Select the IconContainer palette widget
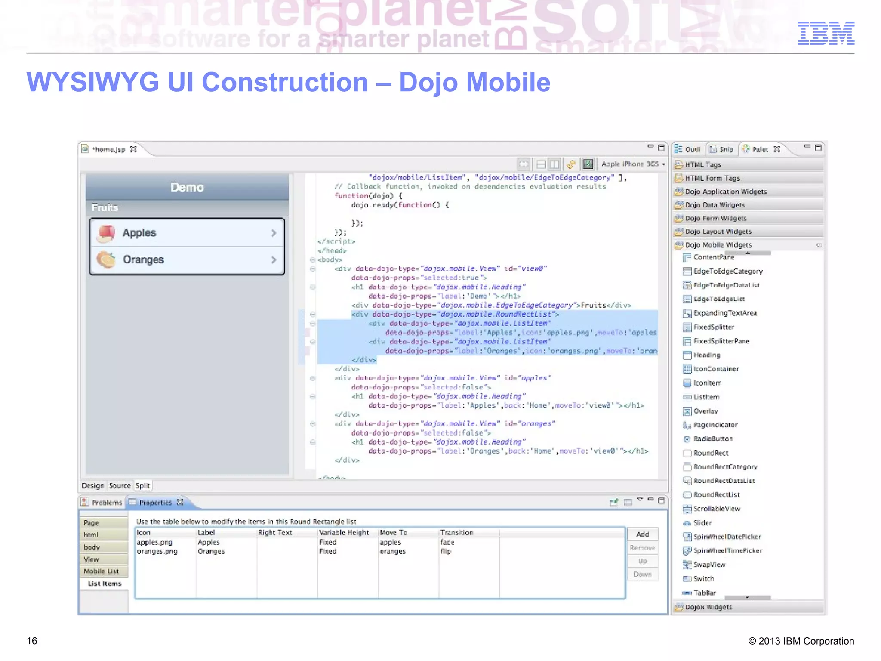This screenshot has height=661, width=881. click(x=711, y=369)
